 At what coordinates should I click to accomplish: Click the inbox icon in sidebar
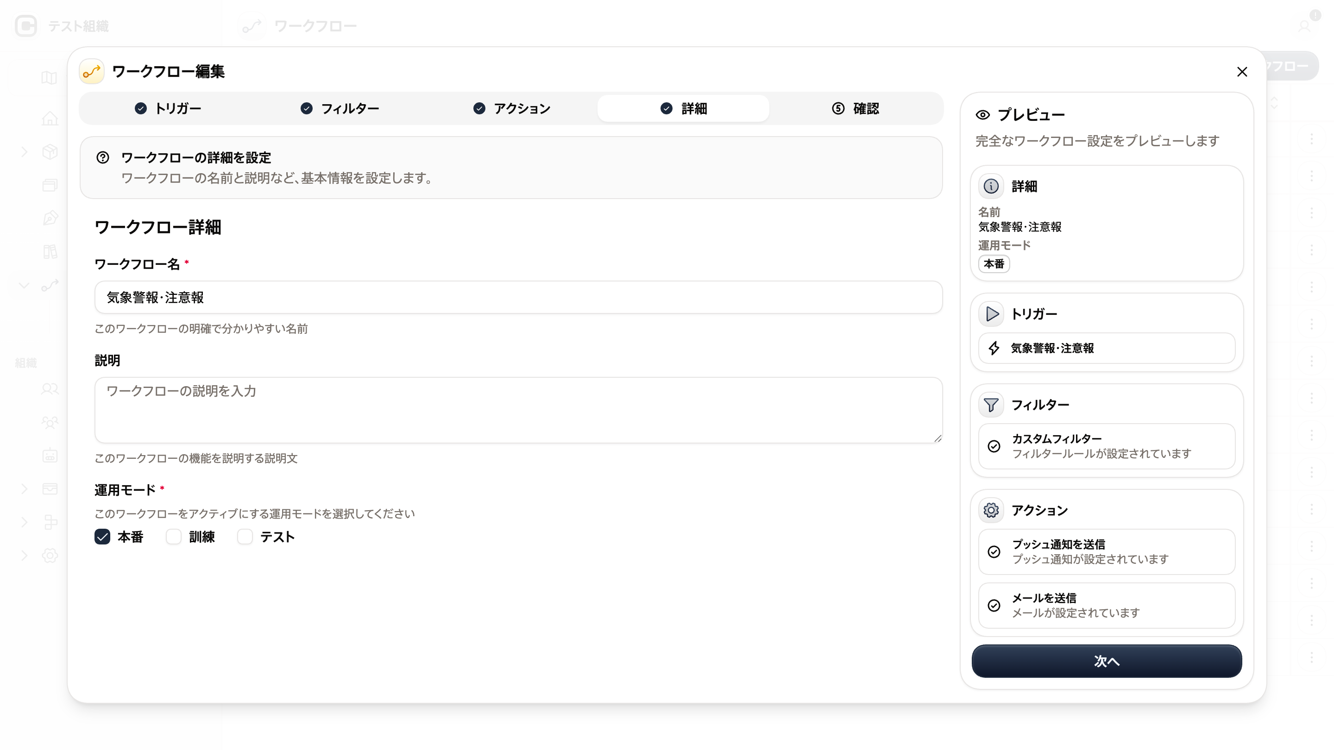coord(50,488)
